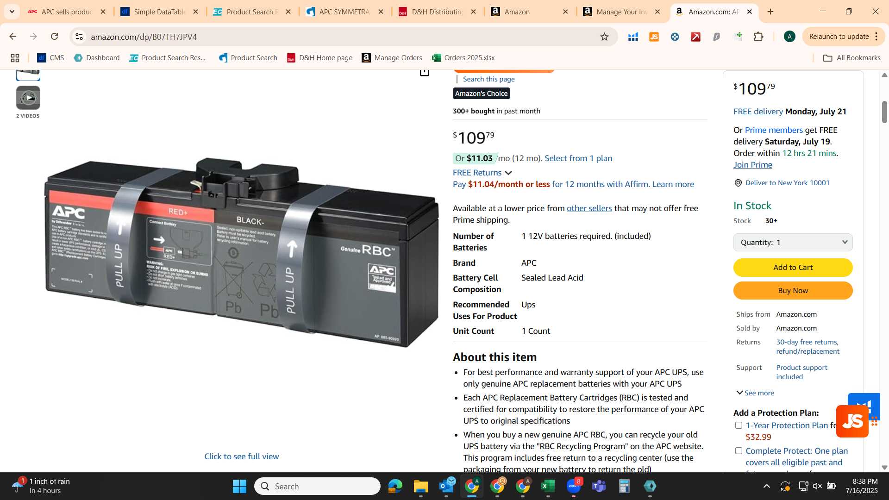Image resolution: width=889 pixels, height=500 pixels.
Task: Show hidden system tray icons
Action: [767, 486]
